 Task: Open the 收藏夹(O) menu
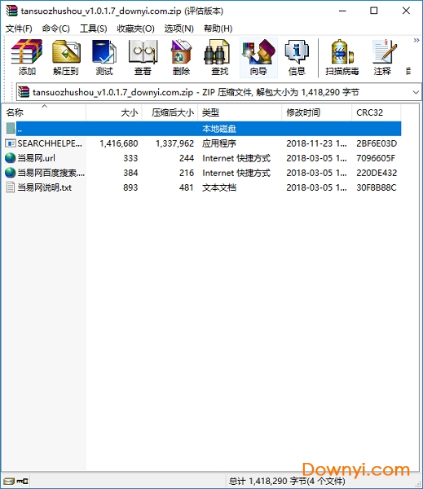pyautogui.click(x=135, y=29)
